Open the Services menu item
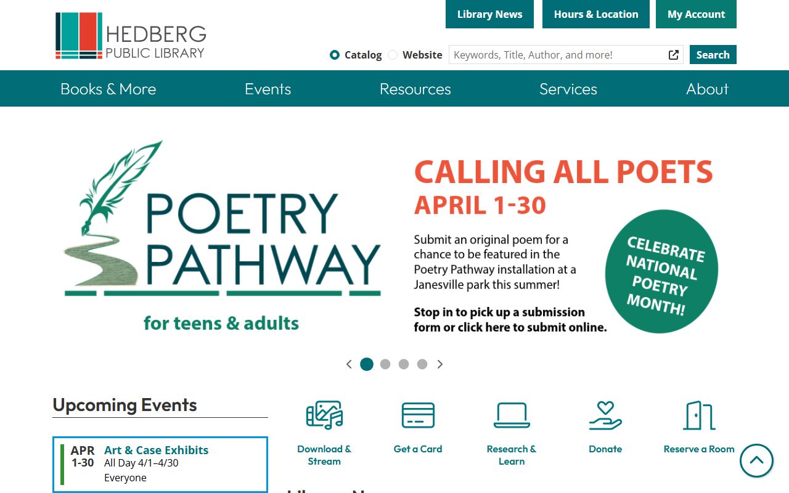Viewport: 789px width, 493px height. [568, 89]
